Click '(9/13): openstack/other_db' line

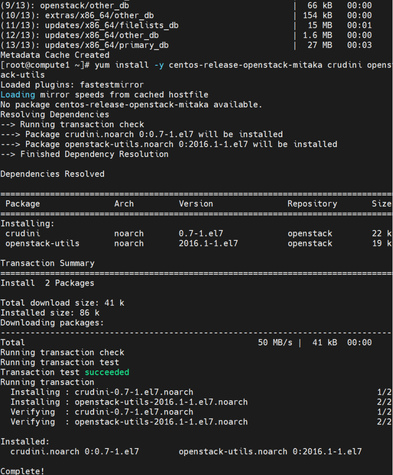[65, 6]
